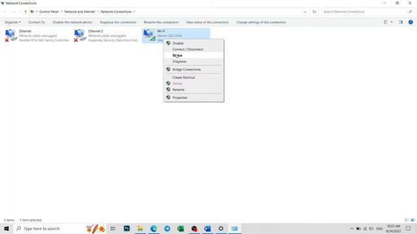Open Help question mark icon

coord(410,22)
